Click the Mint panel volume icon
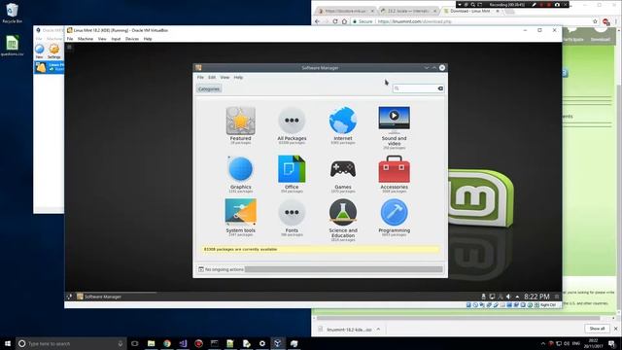This screenshot has width=622, height=350. pos(508,297)
